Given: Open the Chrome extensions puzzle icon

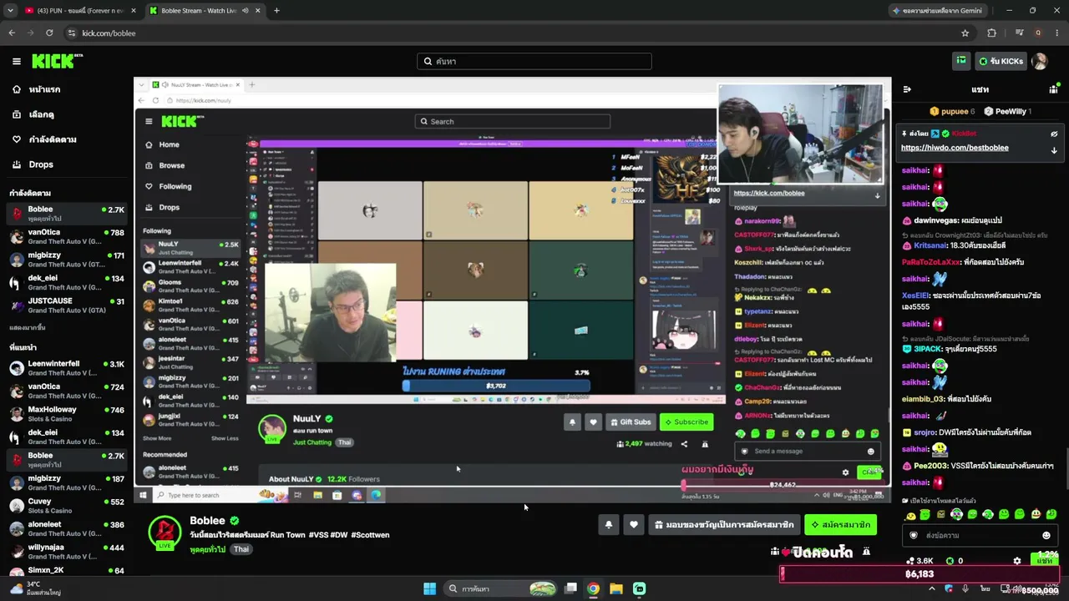Looking at the screenshot, I should 992,33.
